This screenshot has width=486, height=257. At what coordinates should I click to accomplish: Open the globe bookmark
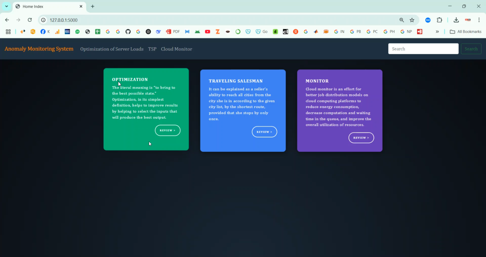tap(87, 32)
